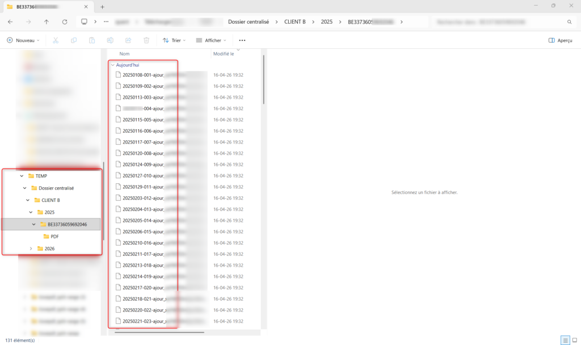Click the Cut scissors icon in toolbar
Image resolution: width=581 pixels, height=345 pixels.
point(56,40)
